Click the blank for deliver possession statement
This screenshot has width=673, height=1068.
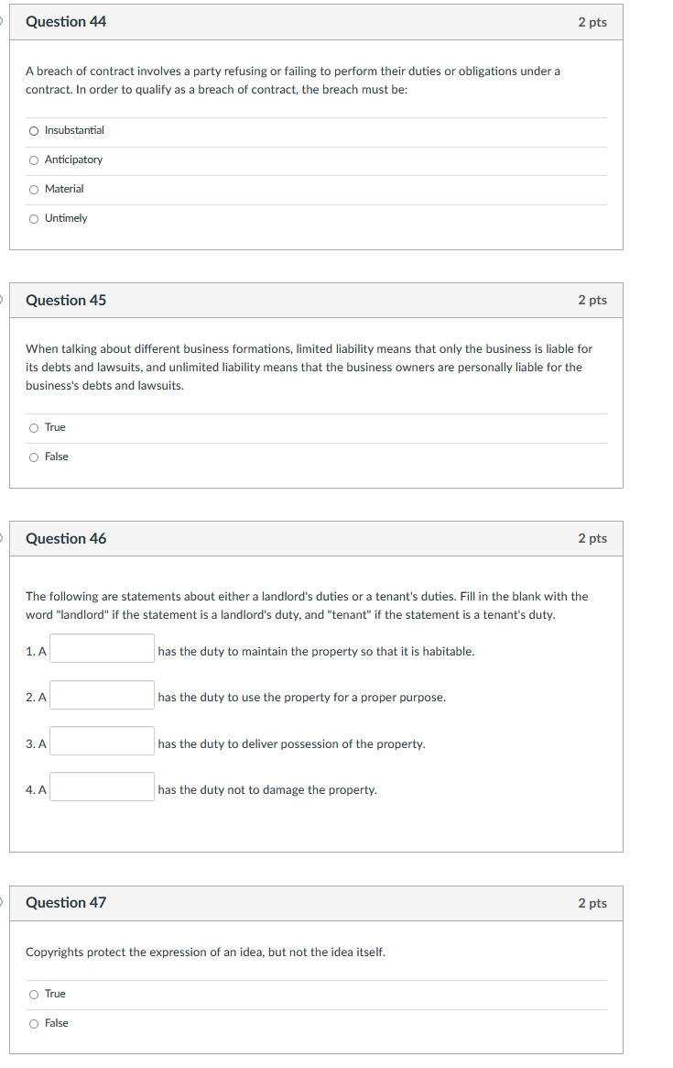click(x=102, y=741)
